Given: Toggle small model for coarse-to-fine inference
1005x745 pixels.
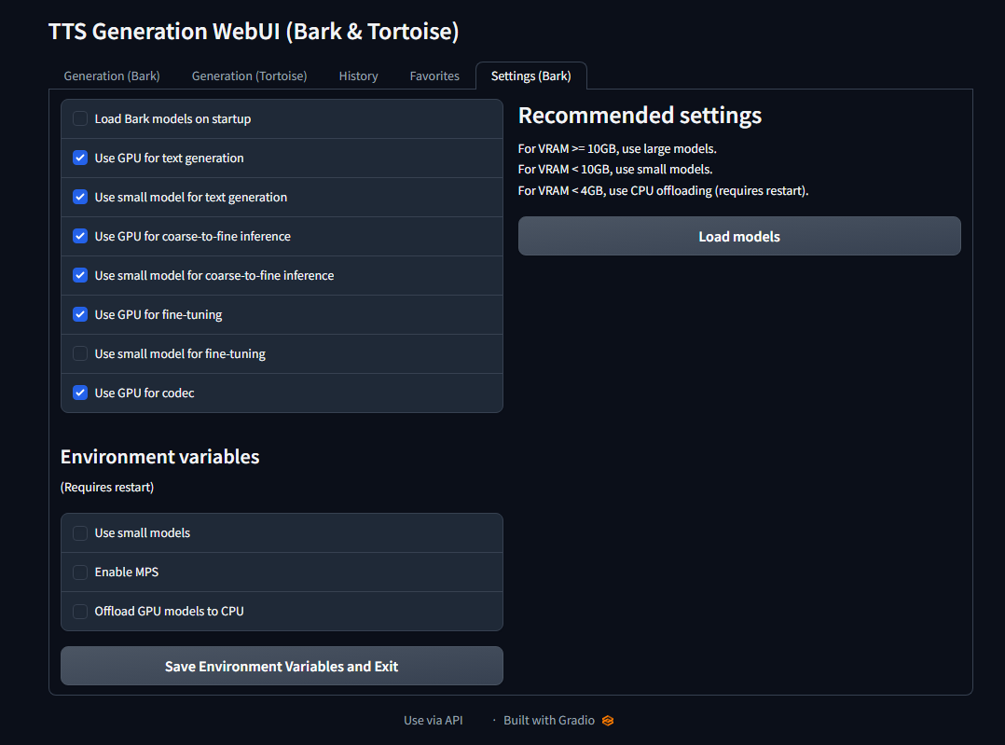Looking at the screenshot, I should pyautogui.click(x=80, y=275).
